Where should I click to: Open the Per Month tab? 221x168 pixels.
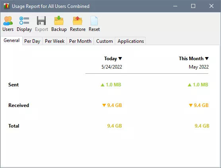[x=80, y=41]
